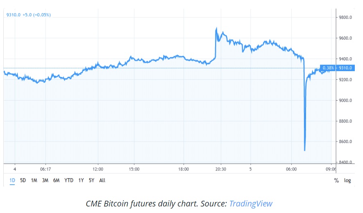Click the 12:00 time axis label

point(98,169)
